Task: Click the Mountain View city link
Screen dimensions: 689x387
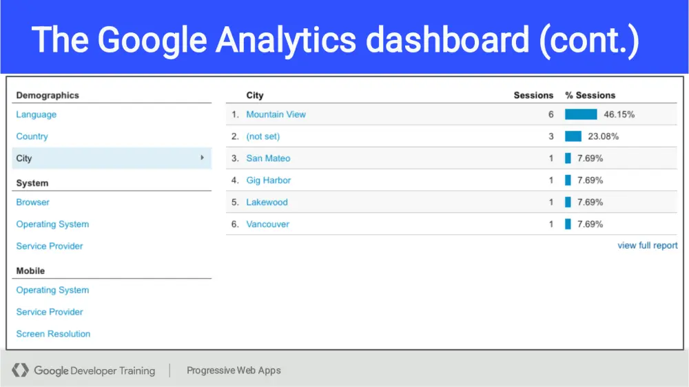Action: pos(276,114)
